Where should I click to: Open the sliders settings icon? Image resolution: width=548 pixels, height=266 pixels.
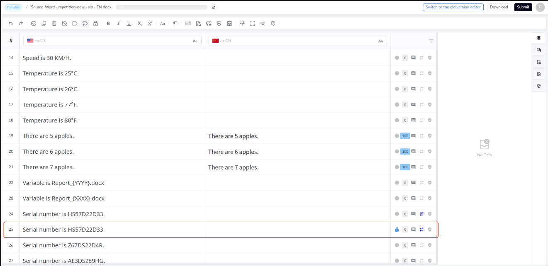pyautogui.click(x=242, y=24)
